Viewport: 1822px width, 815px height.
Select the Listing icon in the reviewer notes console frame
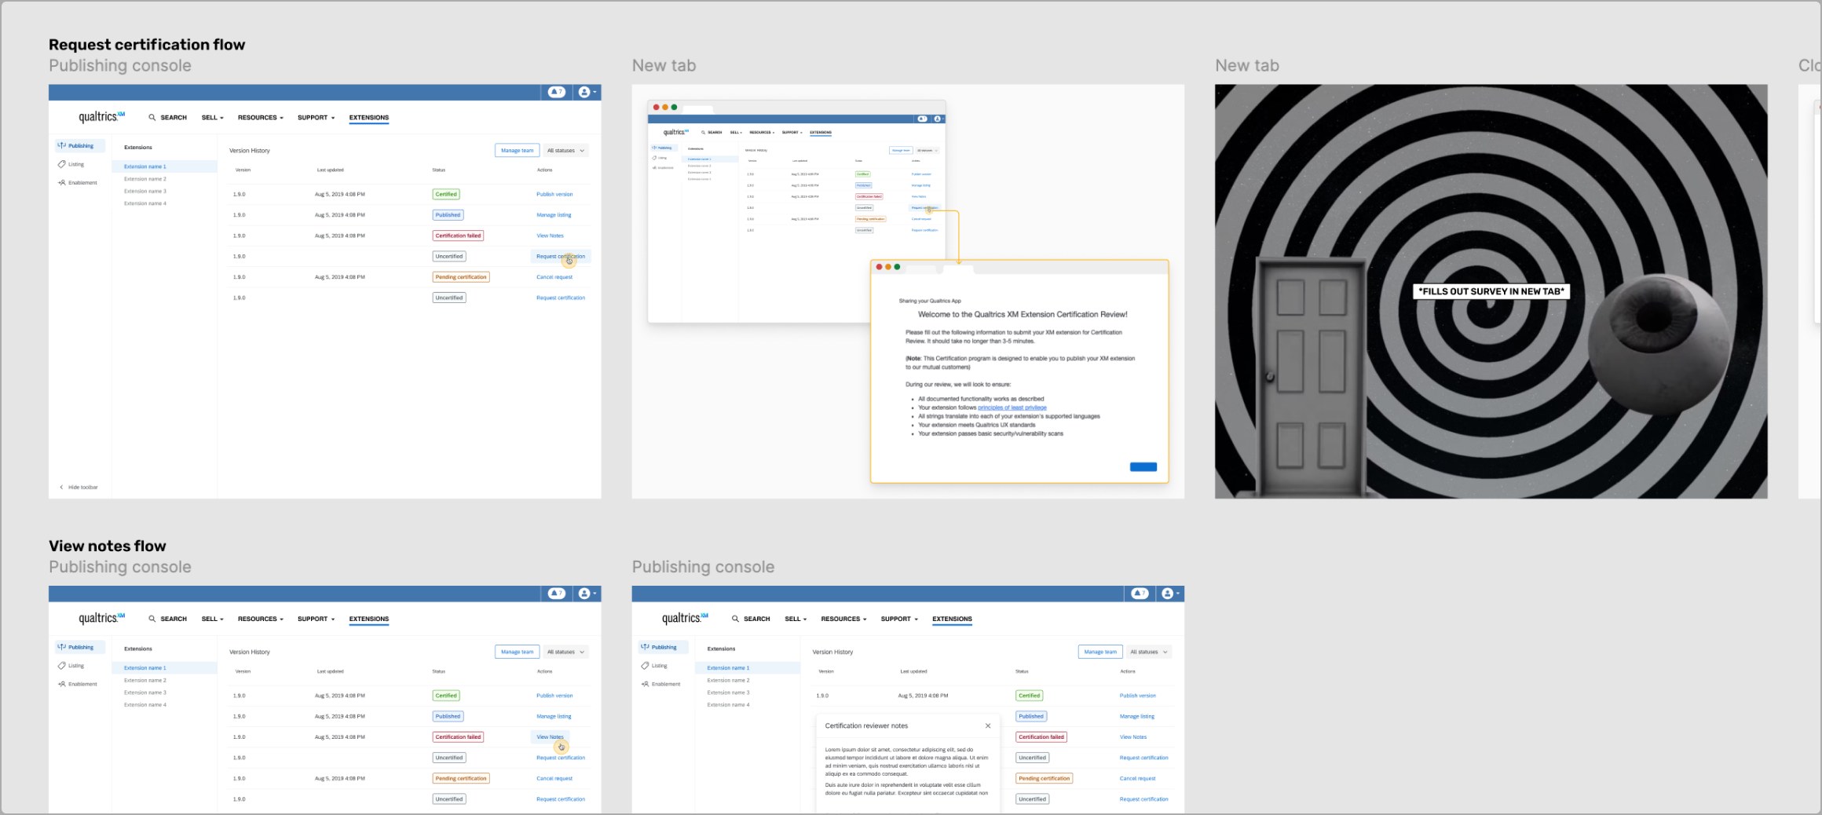(x=646, y=666)
